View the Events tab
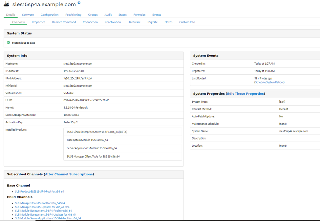 [x=157, y=15]
